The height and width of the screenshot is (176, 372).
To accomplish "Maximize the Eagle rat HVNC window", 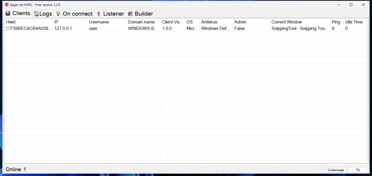I will [351, 4].
